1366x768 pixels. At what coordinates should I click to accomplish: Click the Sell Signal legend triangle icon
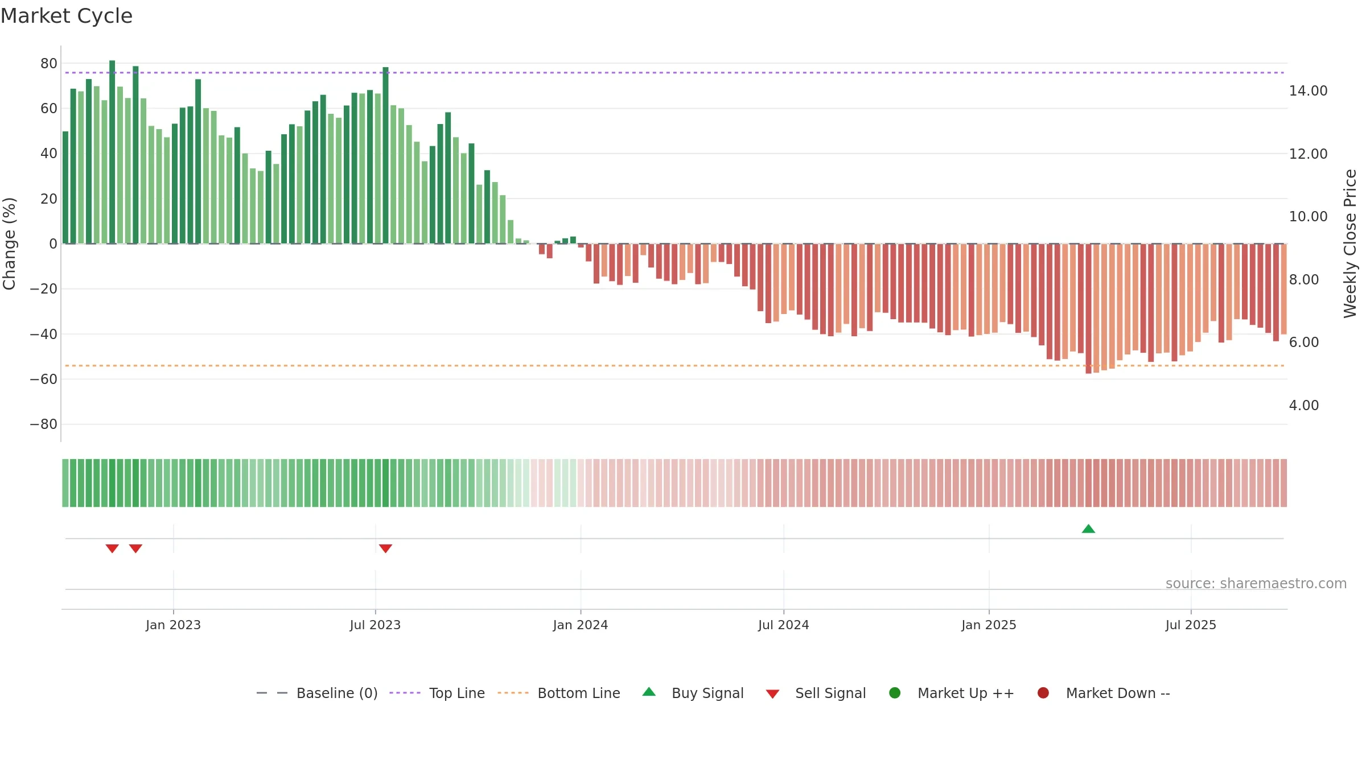(772, 694)
